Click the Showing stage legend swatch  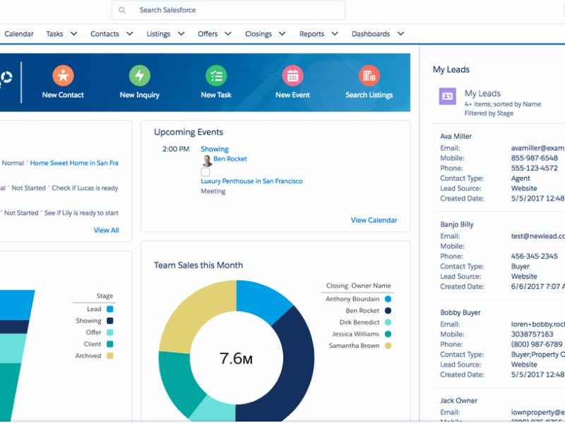tap(110, 321)
